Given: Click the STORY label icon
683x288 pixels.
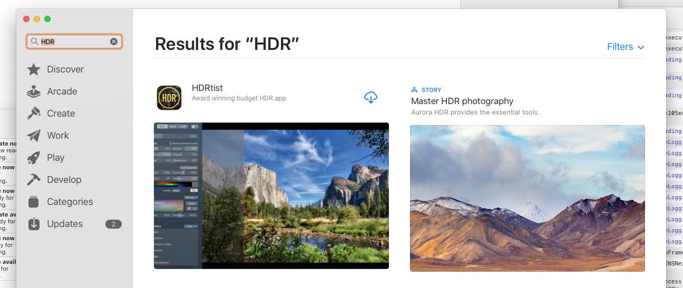Looking at the screenshot, I should [x=415, y=90].
